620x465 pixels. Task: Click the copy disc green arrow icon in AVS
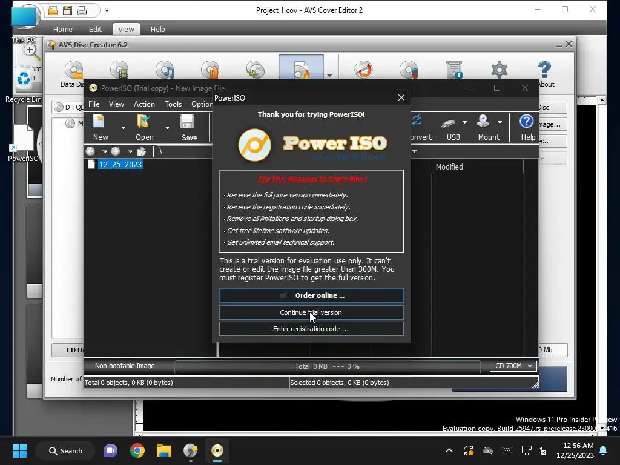click(255, 70)
